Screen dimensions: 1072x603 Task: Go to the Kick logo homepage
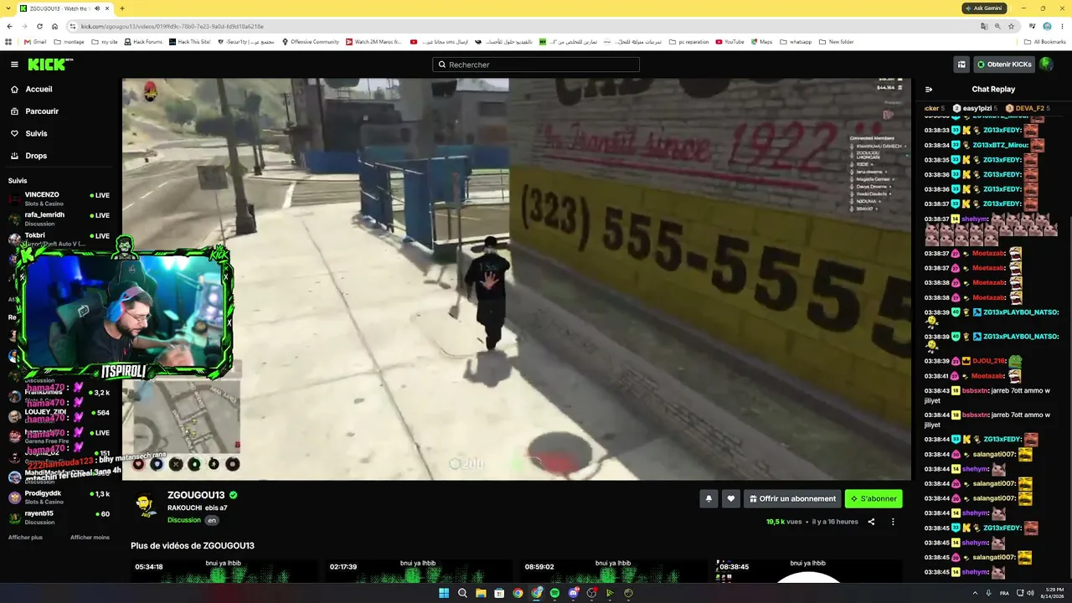point(50,64)
